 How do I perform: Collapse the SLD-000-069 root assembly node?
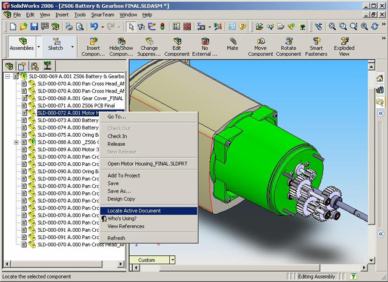(8, 76)
